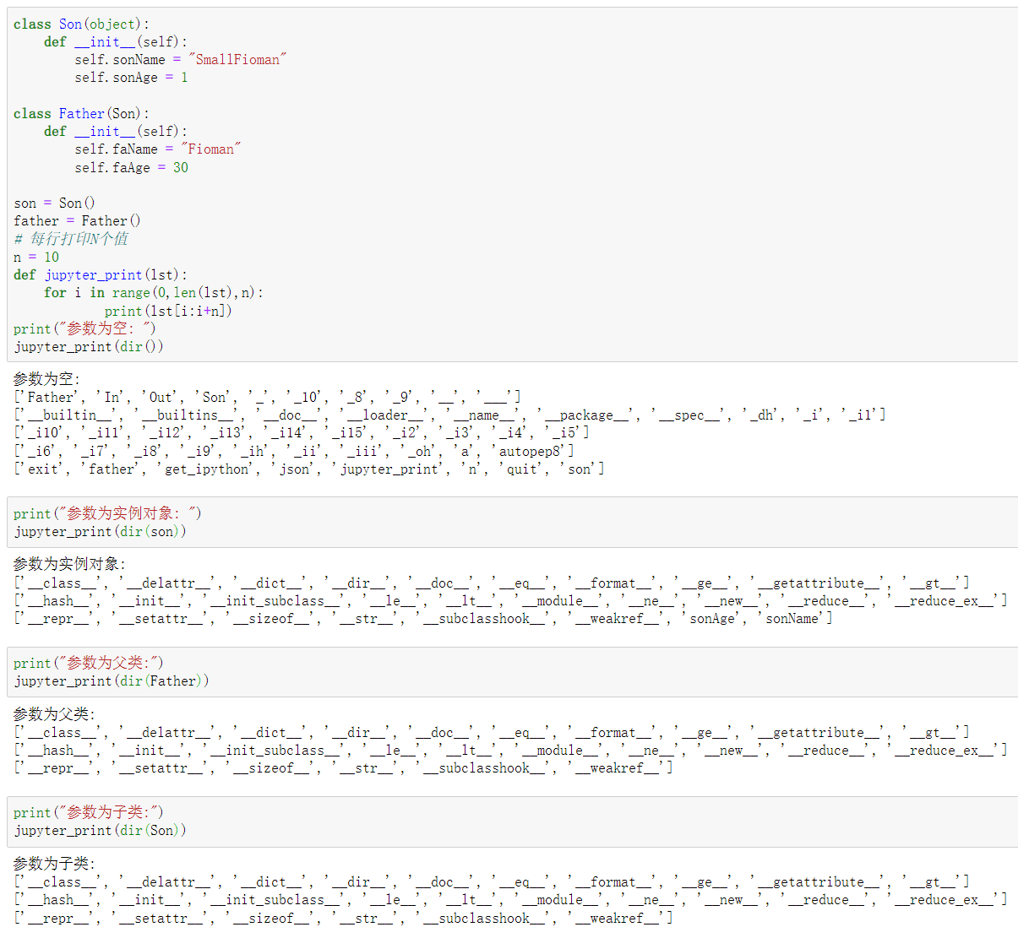Click 'get_ipython' in the output list

tap(208, 469)
